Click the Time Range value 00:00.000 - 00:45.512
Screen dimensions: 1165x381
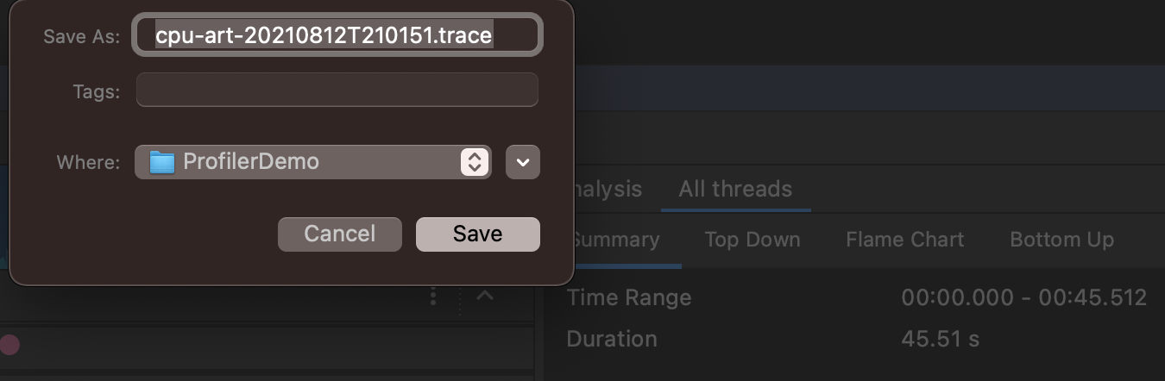point(1024,298)
